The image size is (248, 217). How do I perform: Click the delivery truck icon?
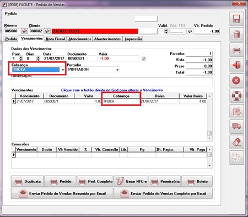click(x=236, y=127)
